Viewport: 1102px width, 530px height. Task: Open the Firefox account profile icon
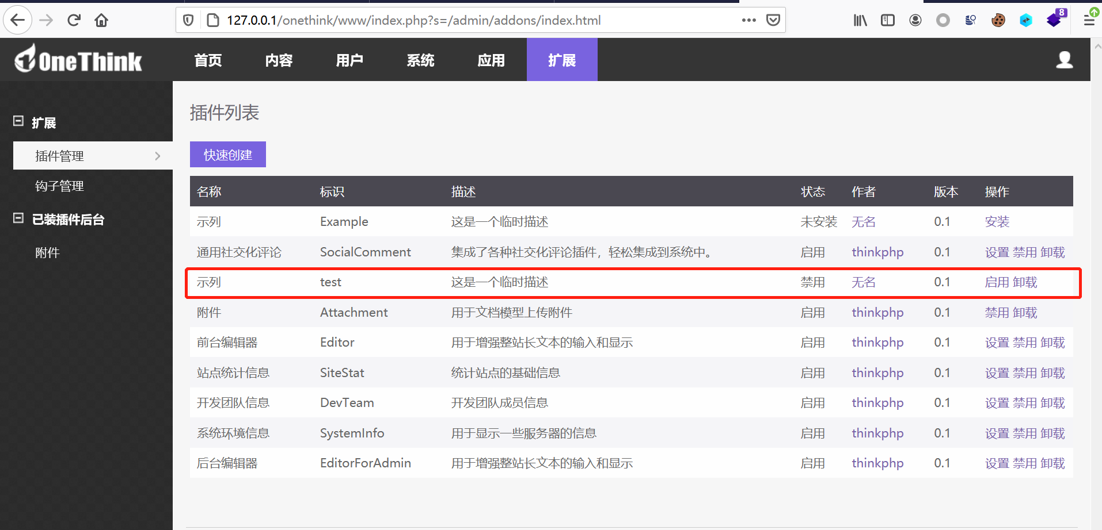point(915,20)
